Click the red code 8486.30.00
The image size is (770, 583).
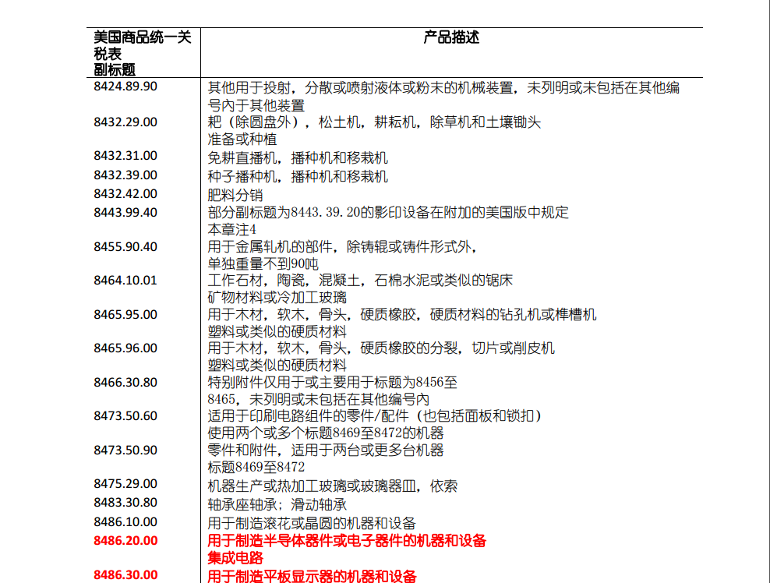click(x=125, y=575)
